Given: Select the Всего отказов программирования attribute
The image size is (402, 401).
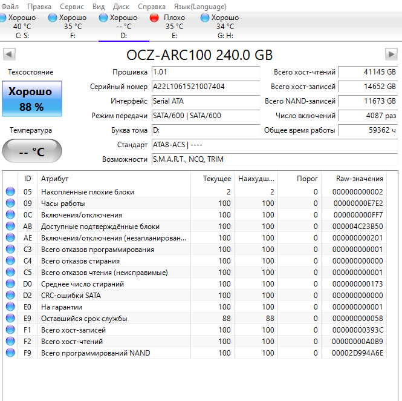Looking at the screenshot, I should point(97,250).
